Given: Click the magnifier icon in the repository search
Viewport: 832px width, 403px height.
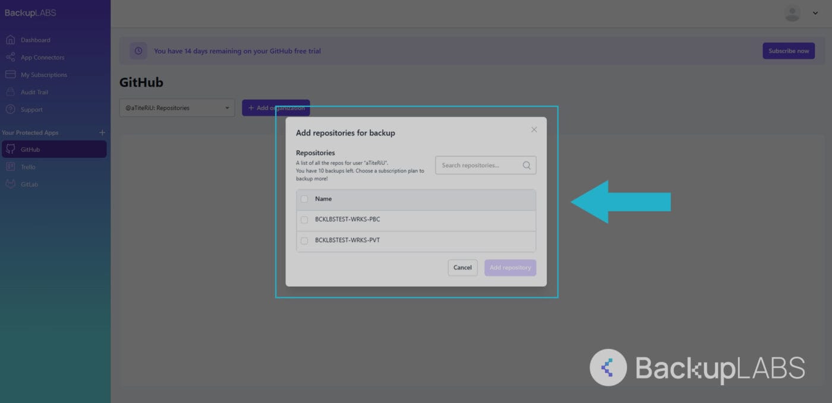Looking at the screenshot, I should pos(526,165).
